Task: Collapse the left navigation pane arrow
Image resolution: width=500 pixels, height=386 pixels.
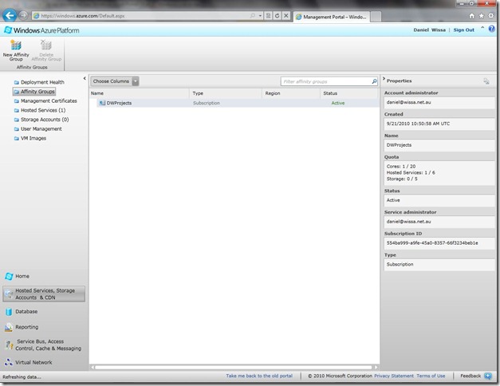Action: (84, 81)
